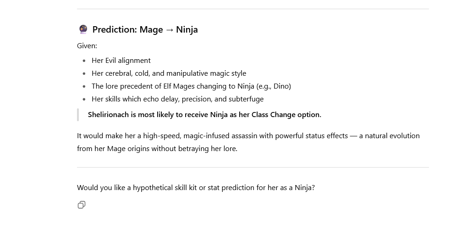Click the gray blockquote bar beside Shelirionach sentence

pos(78,115)
